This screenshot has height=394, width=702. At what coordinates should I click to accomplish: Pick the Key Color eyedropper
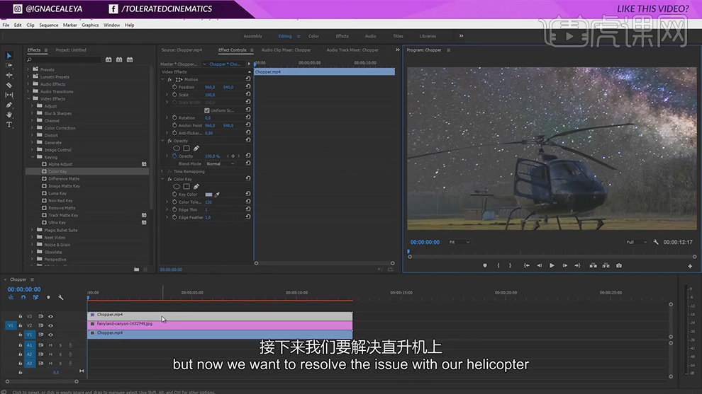(218, 195)
